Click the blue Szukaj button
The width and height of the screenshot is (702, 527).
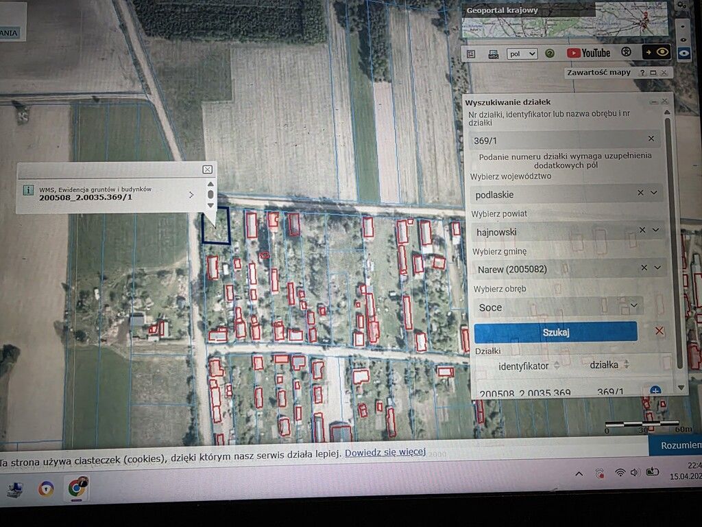click(556, 332)
